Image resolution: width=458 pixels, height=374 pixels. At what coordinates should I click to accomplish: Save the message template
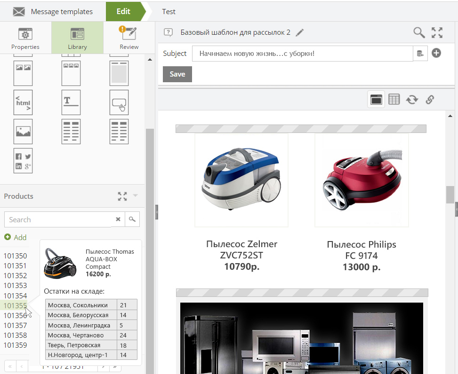tap(177, 74)
